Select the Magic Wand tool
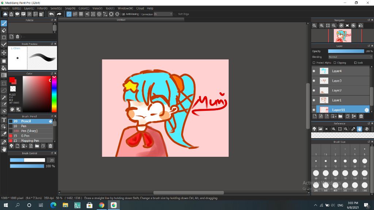The width and height of the screenshot is (374, 210). 4,97
